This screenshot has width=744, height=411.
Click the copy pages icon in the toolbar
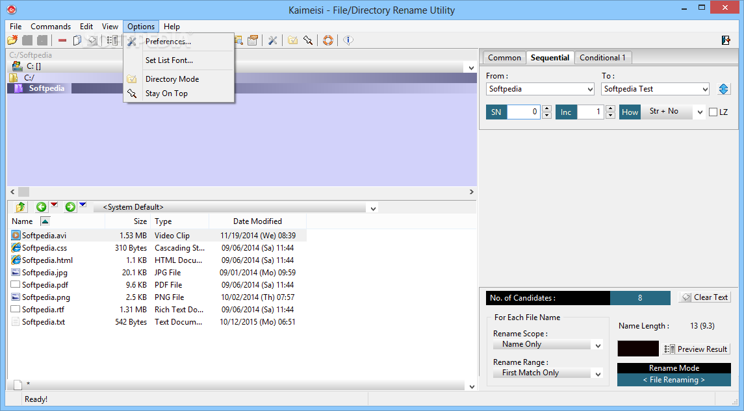click(77, 40)
